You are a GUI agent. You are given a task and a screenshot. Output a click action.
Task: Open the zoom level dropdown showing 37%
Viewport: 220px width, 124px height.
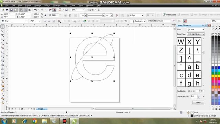[83, 10]
